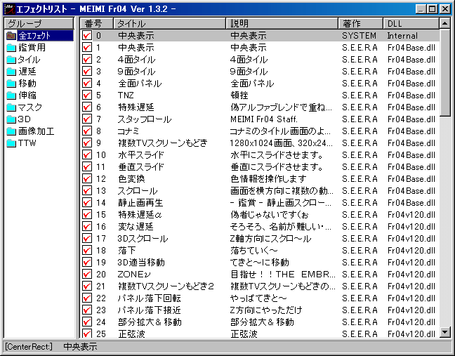This screenshot has width=455, height=356.
Task: Select the 特殊遅延 title in row 6
Action: coord(136,107)
